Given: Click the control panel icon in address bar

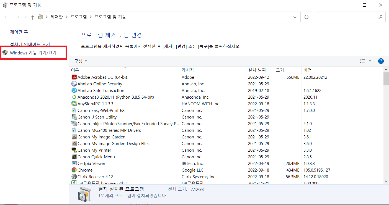Looking at the screenshot, I should 41,17.
